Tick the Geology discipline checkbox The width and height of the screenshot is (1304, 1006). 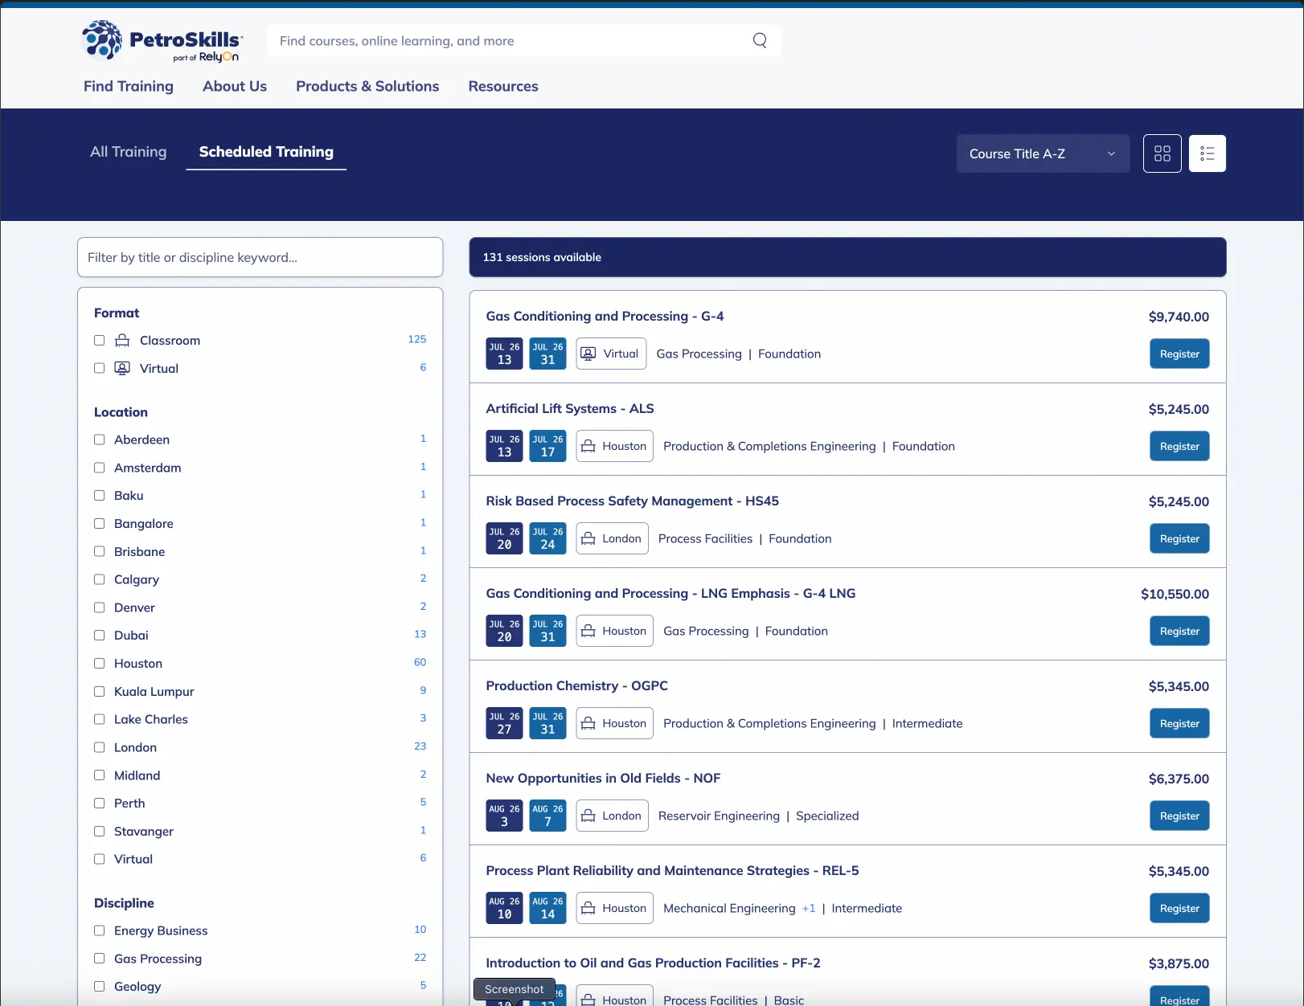[100, 987]
